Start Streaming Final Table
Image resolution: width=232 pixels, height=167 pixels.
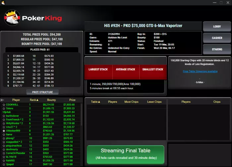(126, 154)
